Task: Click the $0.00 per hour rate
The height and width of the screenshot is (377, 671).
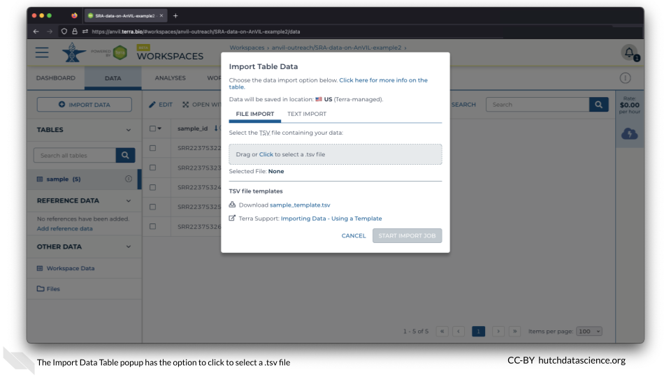Action: click(630, 105)
